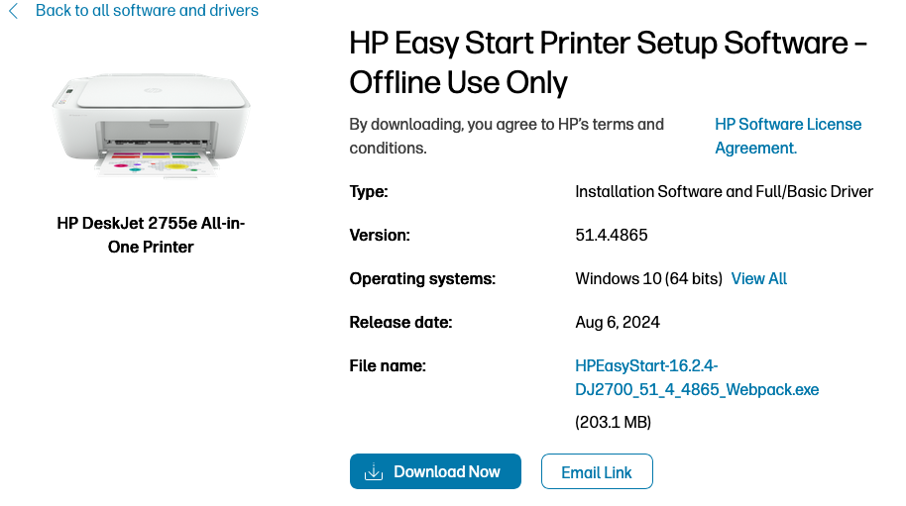Open the HP Software License Agreement link
This screenshot has height=506, width=906.
coord(787,136)
